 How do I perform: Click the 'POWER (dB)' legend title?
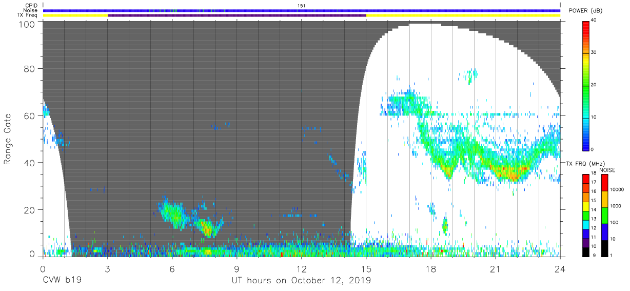point(585,11)
